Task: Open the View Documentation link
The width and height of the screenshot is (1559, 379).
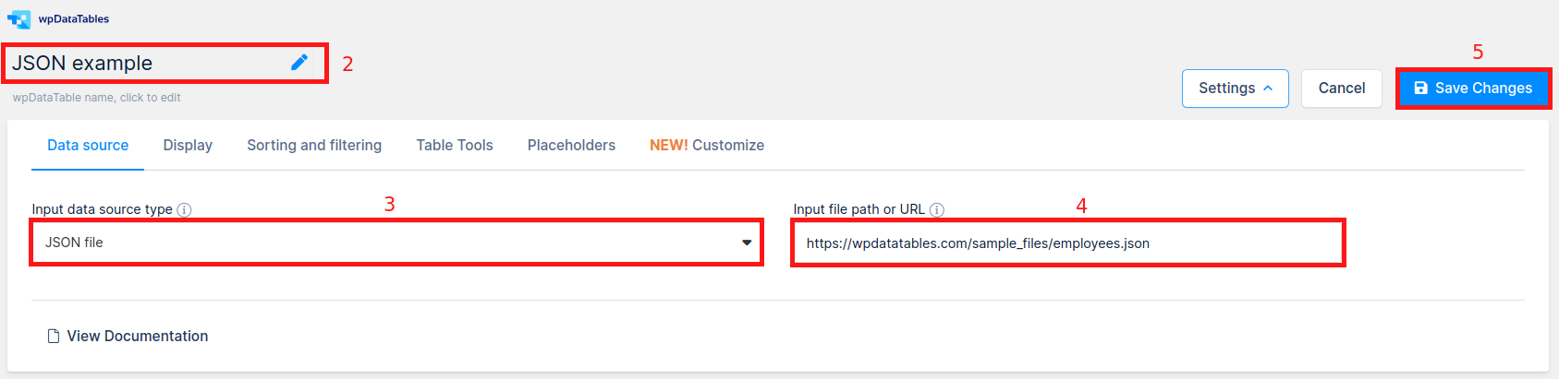Action: coord(138,337)
